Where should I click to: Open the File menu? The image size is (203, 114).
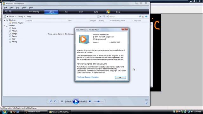click(x=6, y=8)
